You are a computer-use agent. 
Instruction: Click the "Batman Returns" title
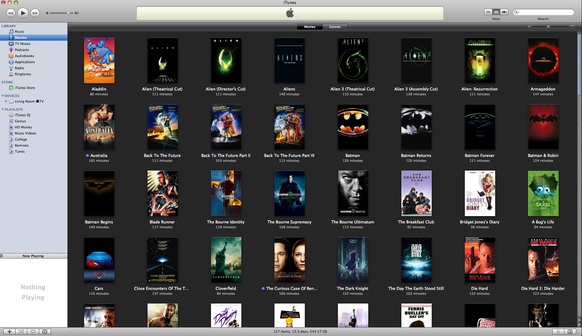click(416, 155)
